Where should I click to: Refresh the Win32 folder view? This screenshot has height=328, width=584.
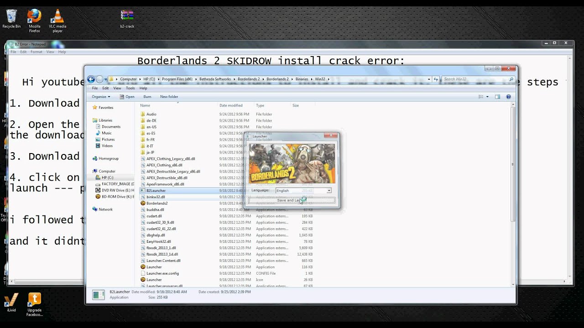pos(437,79)
